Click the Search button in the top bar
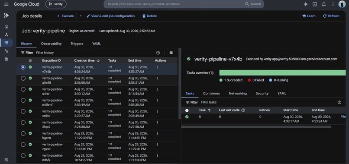Screen dimensions: 349x164 (x=253, y=4)
